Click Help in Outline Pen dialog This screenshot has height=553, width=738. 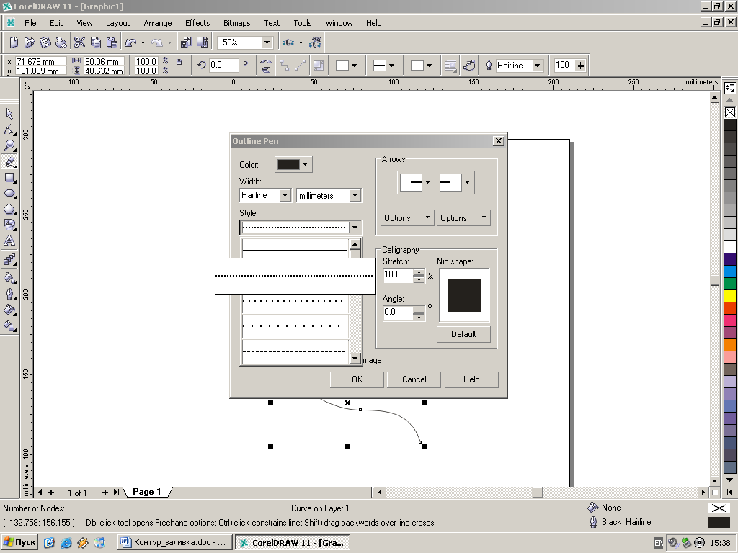471,379
